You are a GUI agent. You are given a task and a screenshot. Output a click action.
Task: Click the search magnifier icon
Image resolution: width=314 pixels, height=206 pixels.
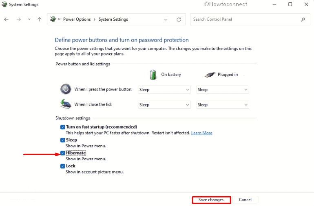(x=303, y=19)
